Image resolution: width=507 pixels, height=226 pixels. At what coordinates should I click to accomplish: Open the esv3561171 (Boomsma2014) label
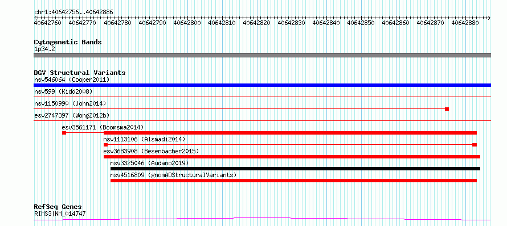click(103, 127)
